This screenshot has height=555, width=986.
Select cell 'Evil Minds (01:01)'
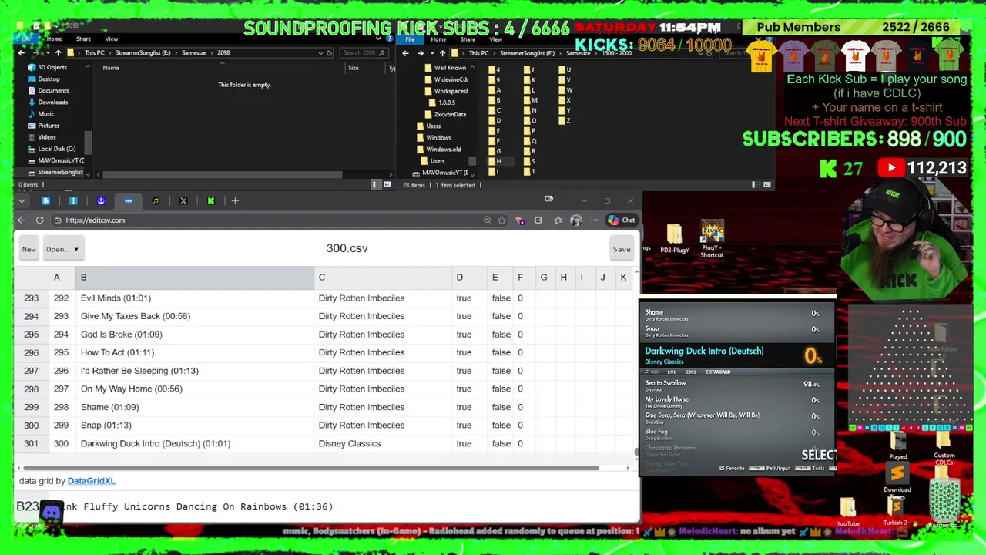[195, 298]
